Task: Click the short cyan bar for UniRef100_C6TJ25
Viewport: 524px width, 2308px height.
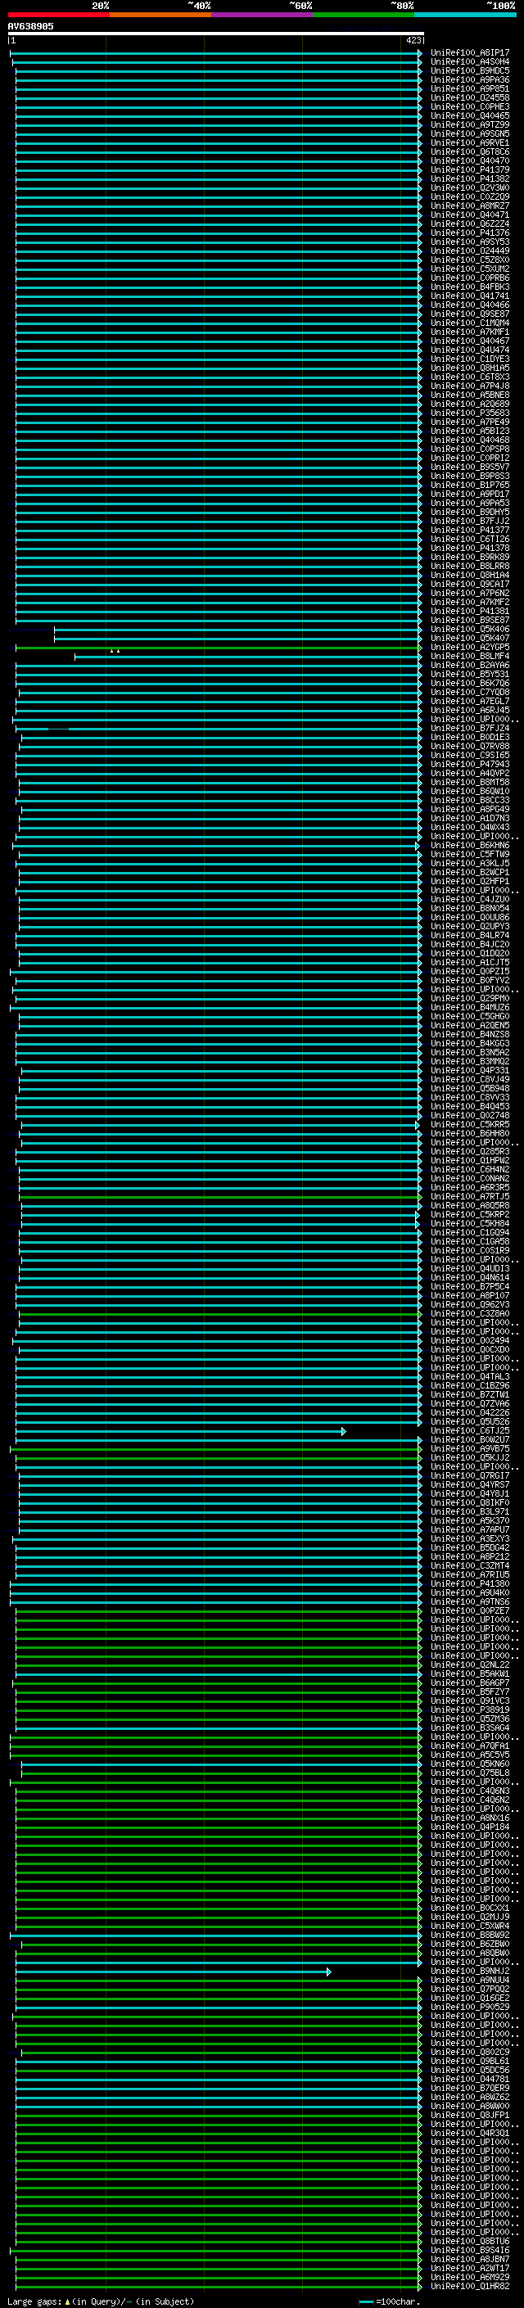Action: click(x=180, y=1431)
